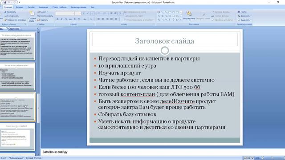Image resolution: width=285 pixels, height=160 pixels.
Task: Open Экспресс-стили quick styles
Action: coord(203,16)
